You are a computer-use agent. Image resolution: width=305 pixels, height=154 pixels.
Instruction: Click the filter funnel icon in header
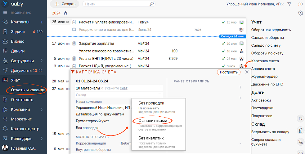click(x=289, y=4)
